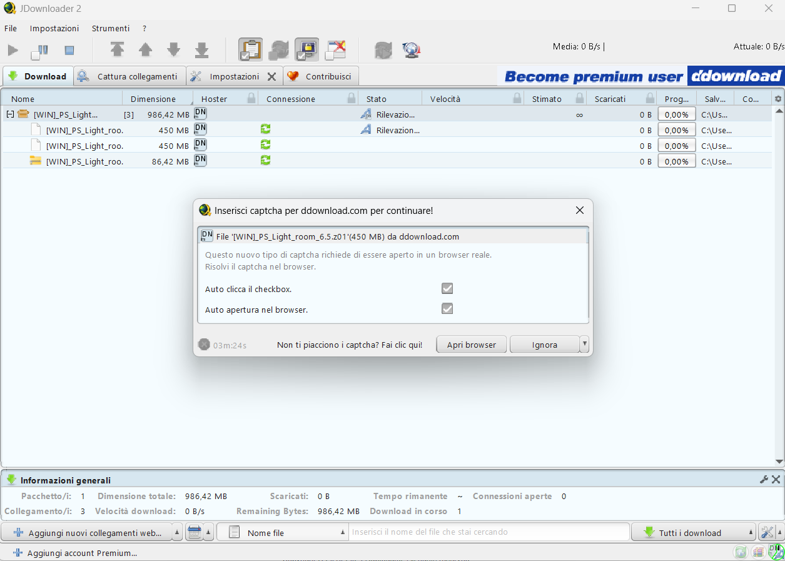The width and height of the screenshot is (785, 561).
Task: Click Aggiungi nuovi collegamenti web button
Action: click(88, 533)
